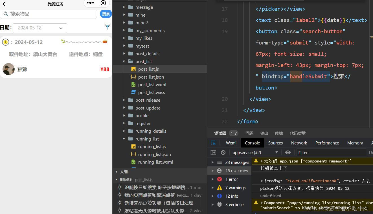Click the inspect element selector icon
Image resolution: width=373 pixels, height=214 pixels.
tap(214, 143)
